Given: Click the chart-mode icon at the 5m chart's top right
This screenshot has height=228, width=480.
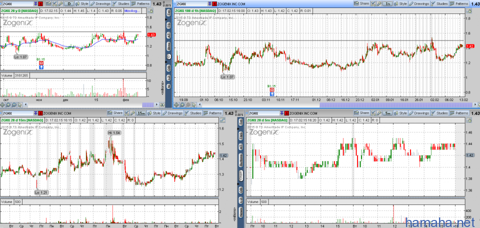Looking at the screenshot, I should tap(469, 120).
